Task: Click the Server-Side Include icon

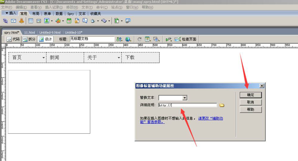Action: point(77,21)
